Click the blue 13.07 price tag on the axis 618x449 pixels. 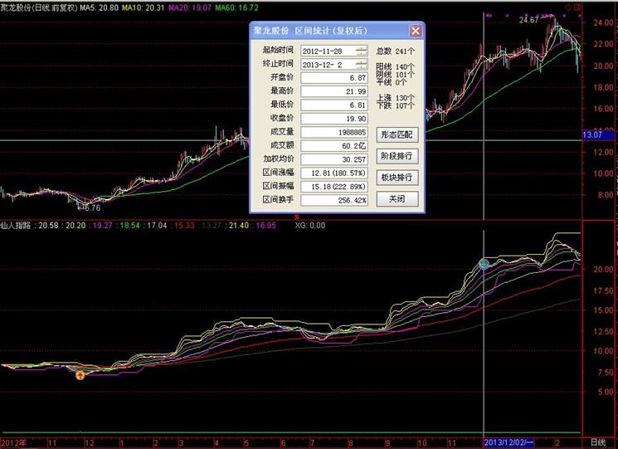597,134
